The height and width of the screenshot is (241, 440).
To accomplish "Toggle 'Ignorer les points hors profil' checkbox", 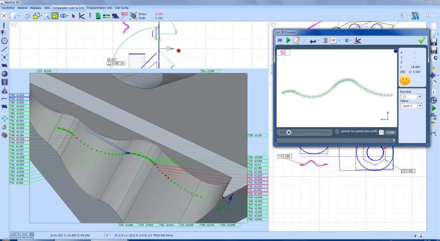I will click(337, 131).
